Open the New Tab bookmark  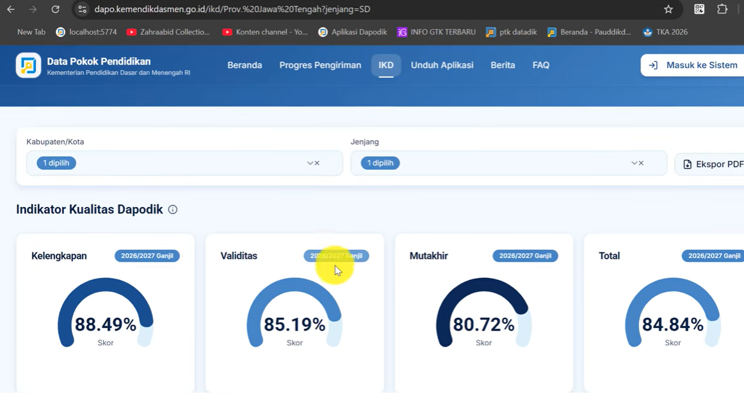click(x=31, y=32)
